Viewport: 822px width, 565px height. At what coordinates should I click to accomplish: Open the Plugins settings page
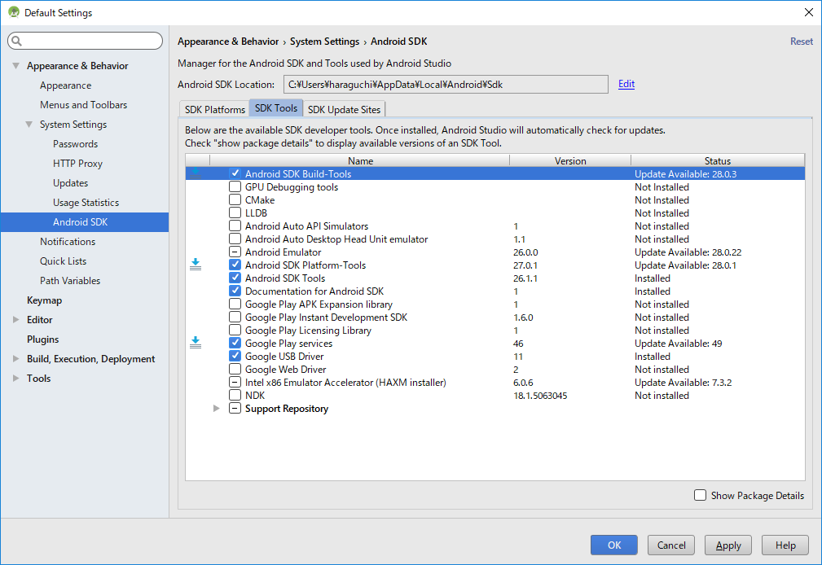tap(42, 339)
